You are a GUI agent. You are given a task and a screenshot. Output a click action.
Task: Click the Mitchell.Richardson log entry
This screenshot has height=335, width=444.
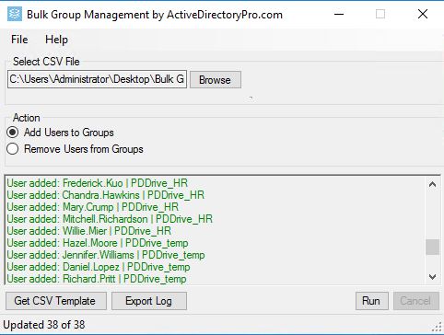(x=110, y=219)
